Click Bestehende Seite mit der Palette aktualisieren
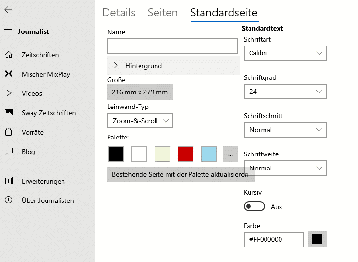Image resolution: width=358 pixels, height=262 pixels. [181, 174]
